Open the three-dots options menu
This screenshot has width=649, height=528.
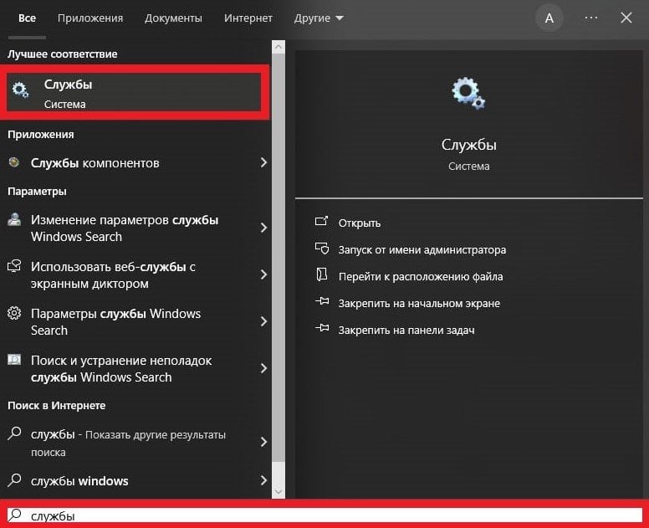(x=591, y=18)
